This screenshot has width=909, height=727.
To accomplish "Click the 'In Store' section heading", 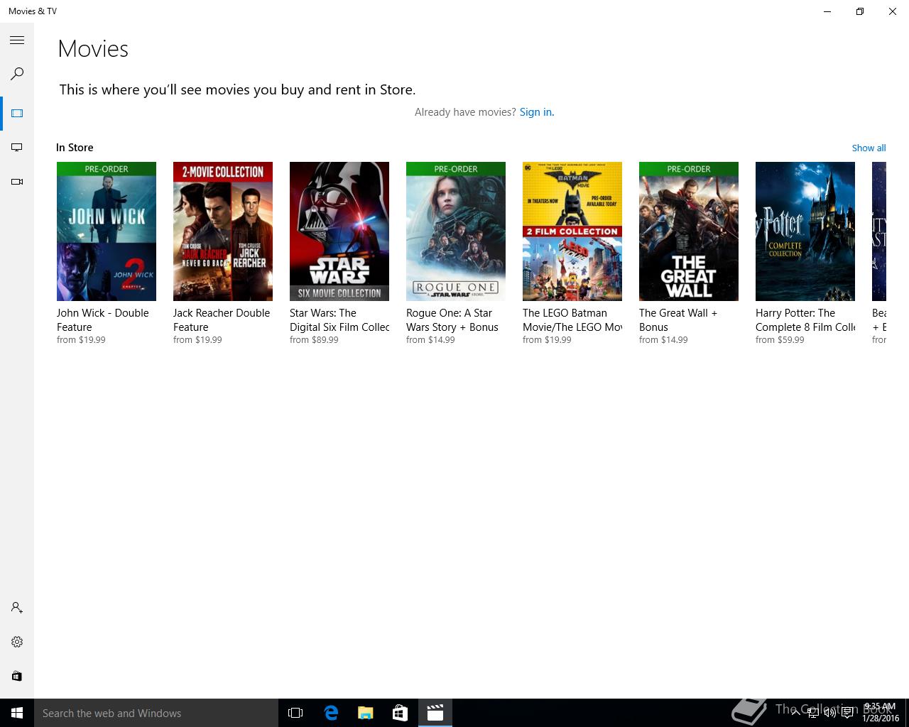I will (x=75, y=148).
